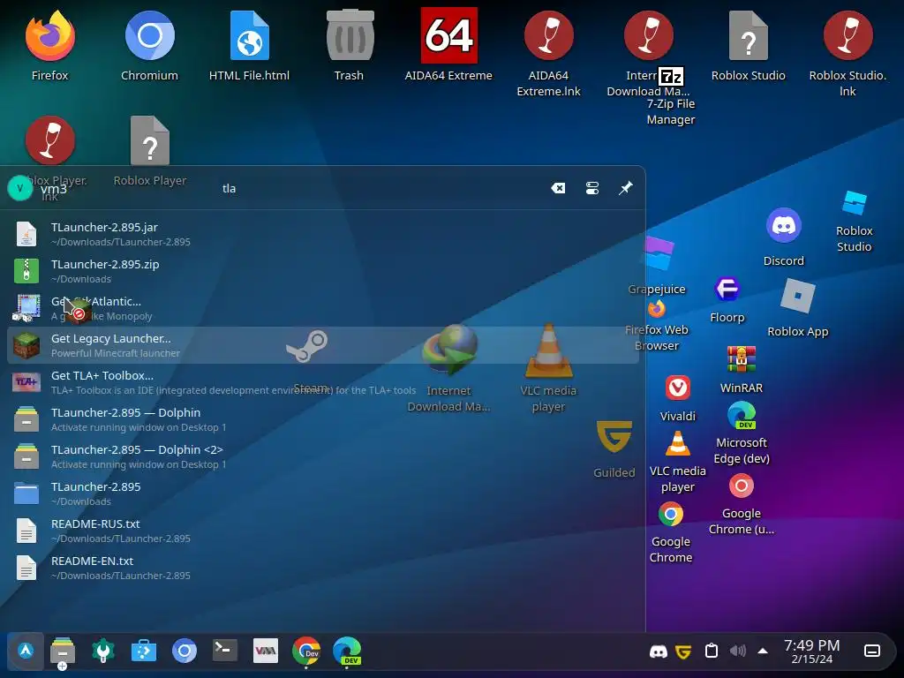The width and height of the screenshot is (904, 678).
Task: Launch Chrome Dev from the taskbar
Action: tap(306, 652)
